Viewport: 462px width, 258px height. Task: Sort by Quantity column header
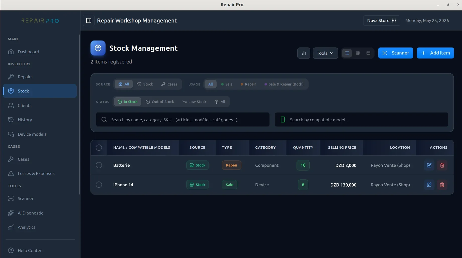[303, 147]
